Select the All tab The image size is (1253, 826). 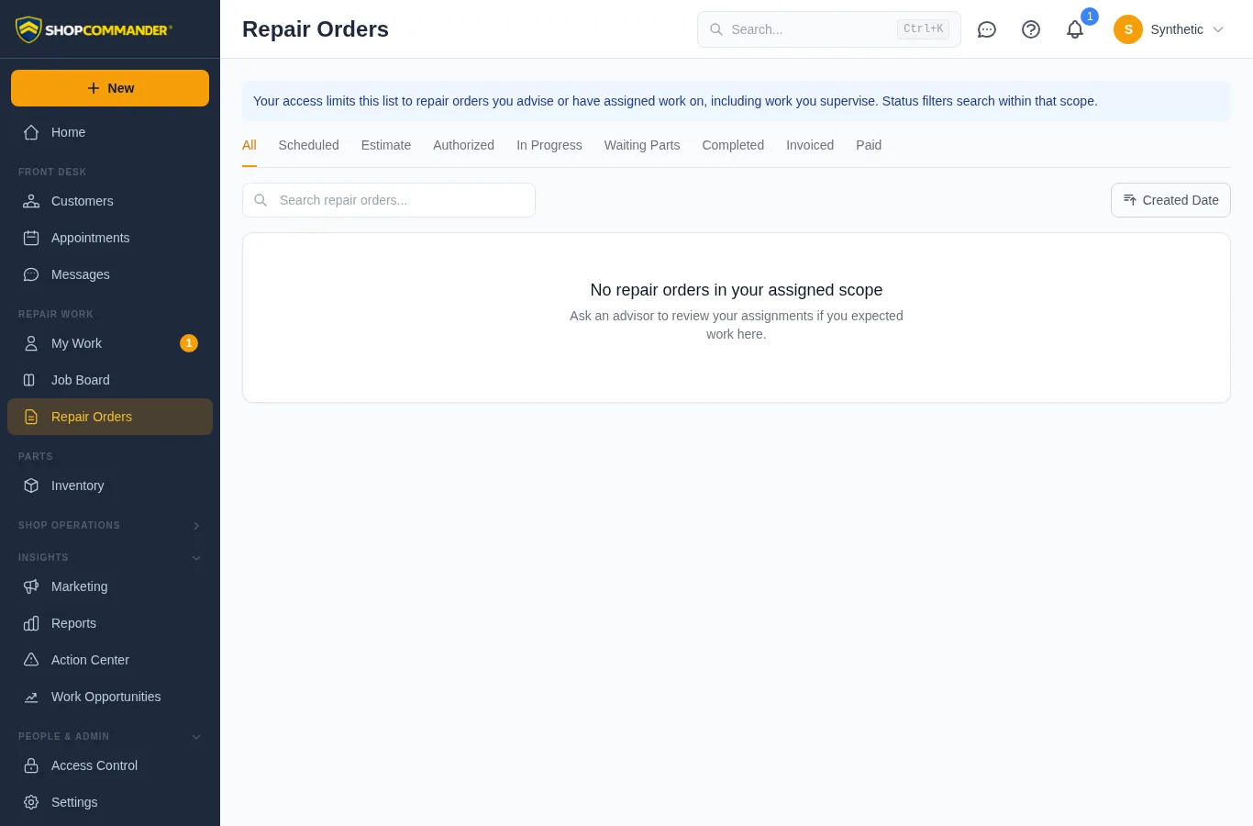click(249, 145)
